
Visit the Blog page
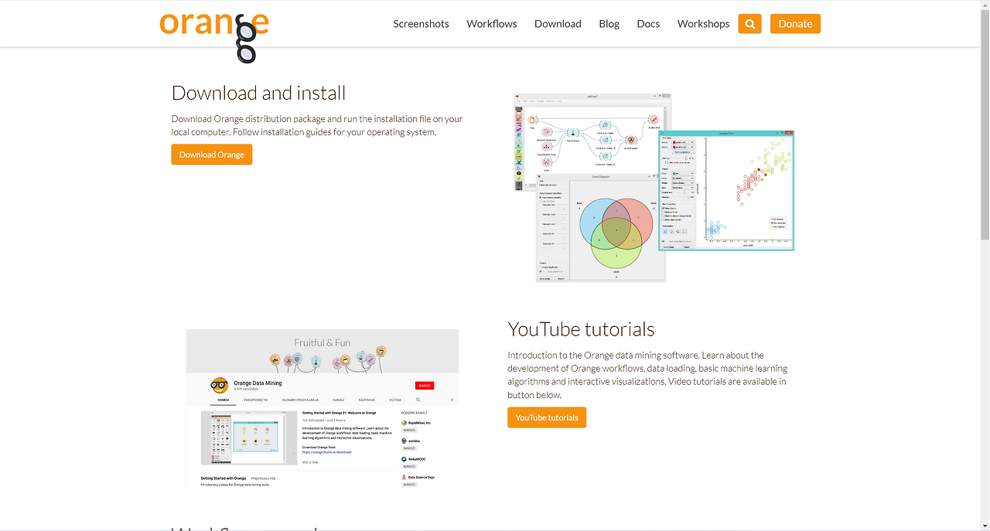609,24
